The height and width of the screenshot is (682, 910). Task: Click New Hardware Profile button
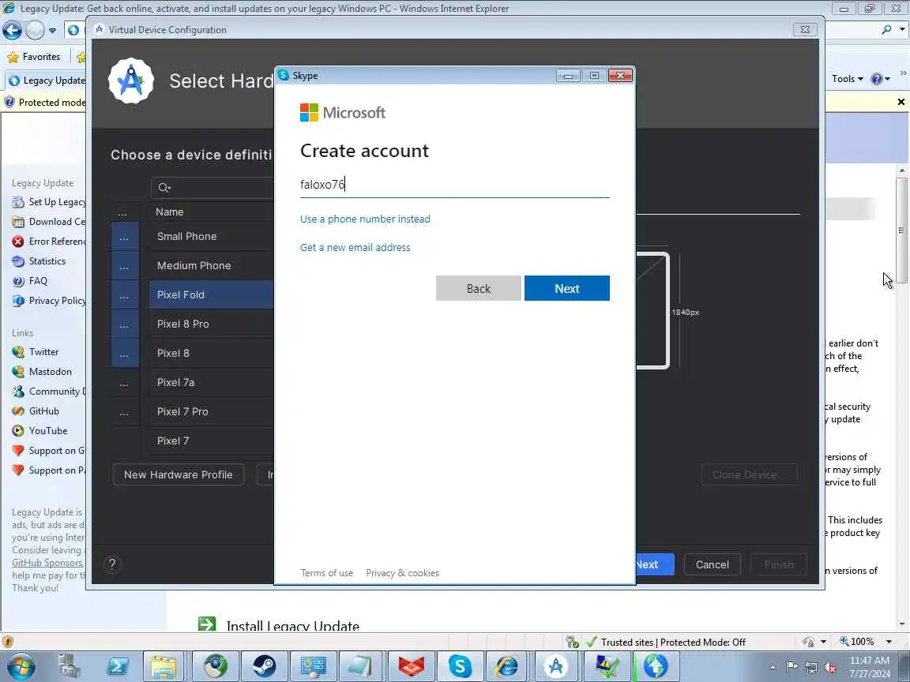[179, 474]
